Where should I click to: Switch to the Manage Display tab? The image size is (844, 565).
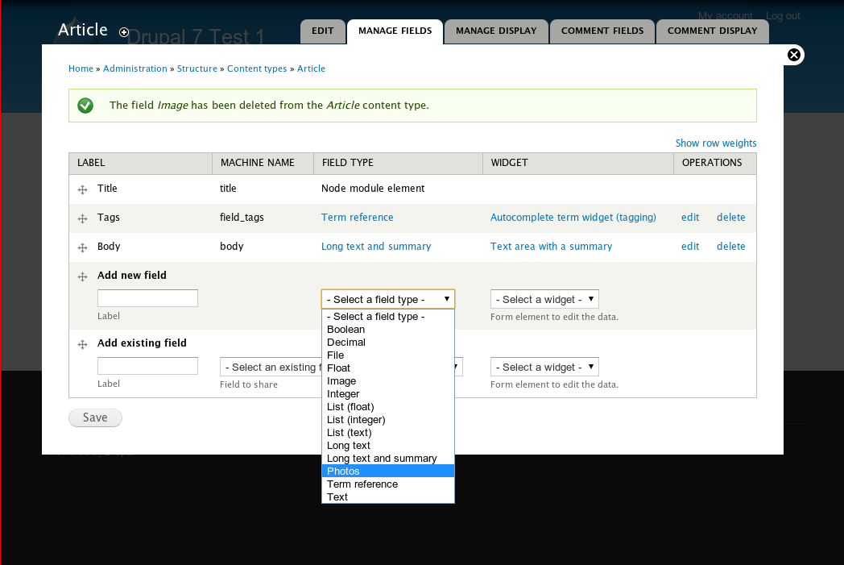(496, 31)
